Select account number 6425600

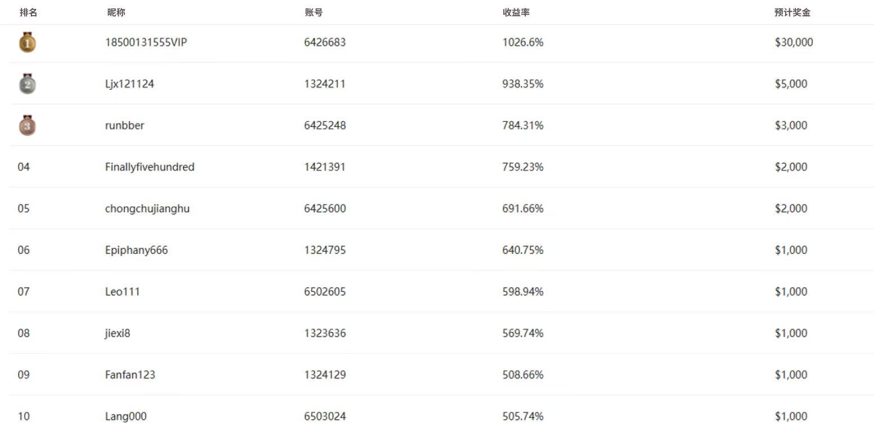[x=325, y=208]
